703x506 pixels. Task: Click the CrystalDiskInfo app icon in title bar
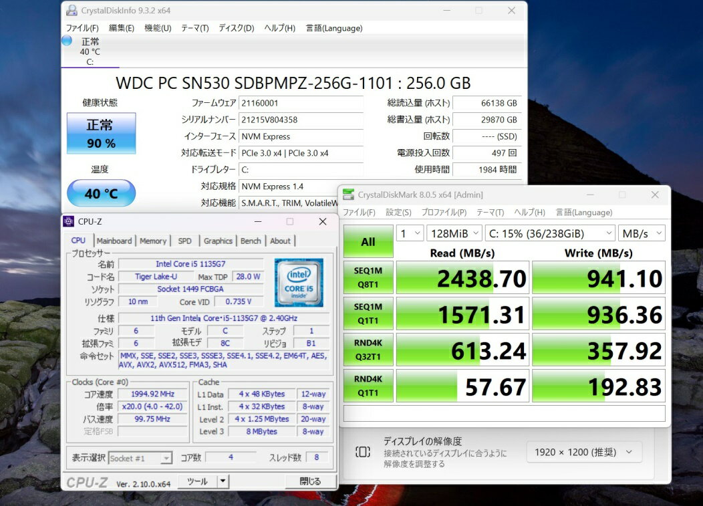point(72,11)
